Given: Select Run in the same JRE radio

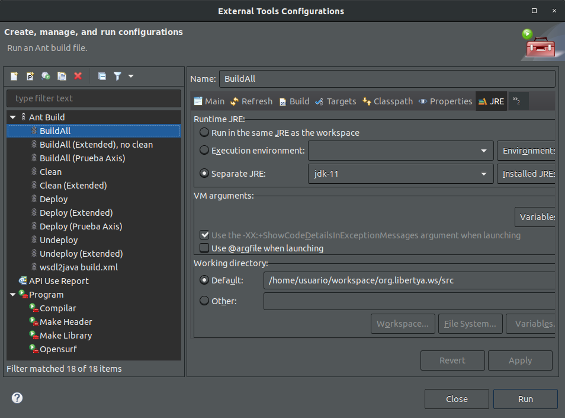Looking at the screenshot, I should point(204,132).
